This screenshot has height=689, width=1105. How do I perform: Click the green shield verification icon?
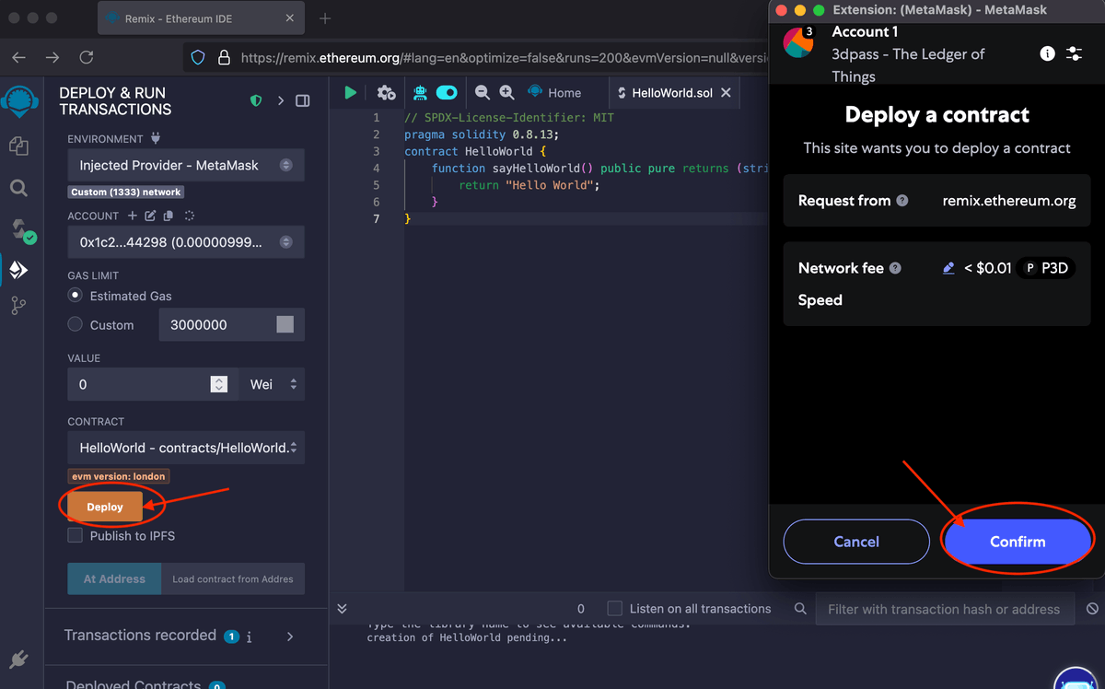coord(257,100)
